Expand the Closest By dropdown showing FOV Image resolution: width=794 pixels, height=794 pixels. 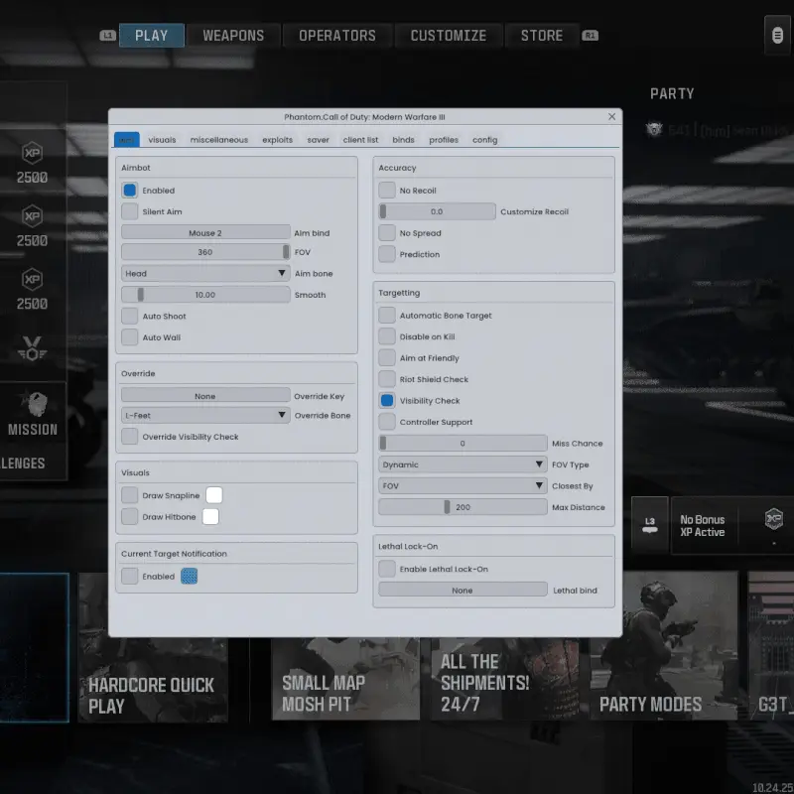click(x=463, y=485)
